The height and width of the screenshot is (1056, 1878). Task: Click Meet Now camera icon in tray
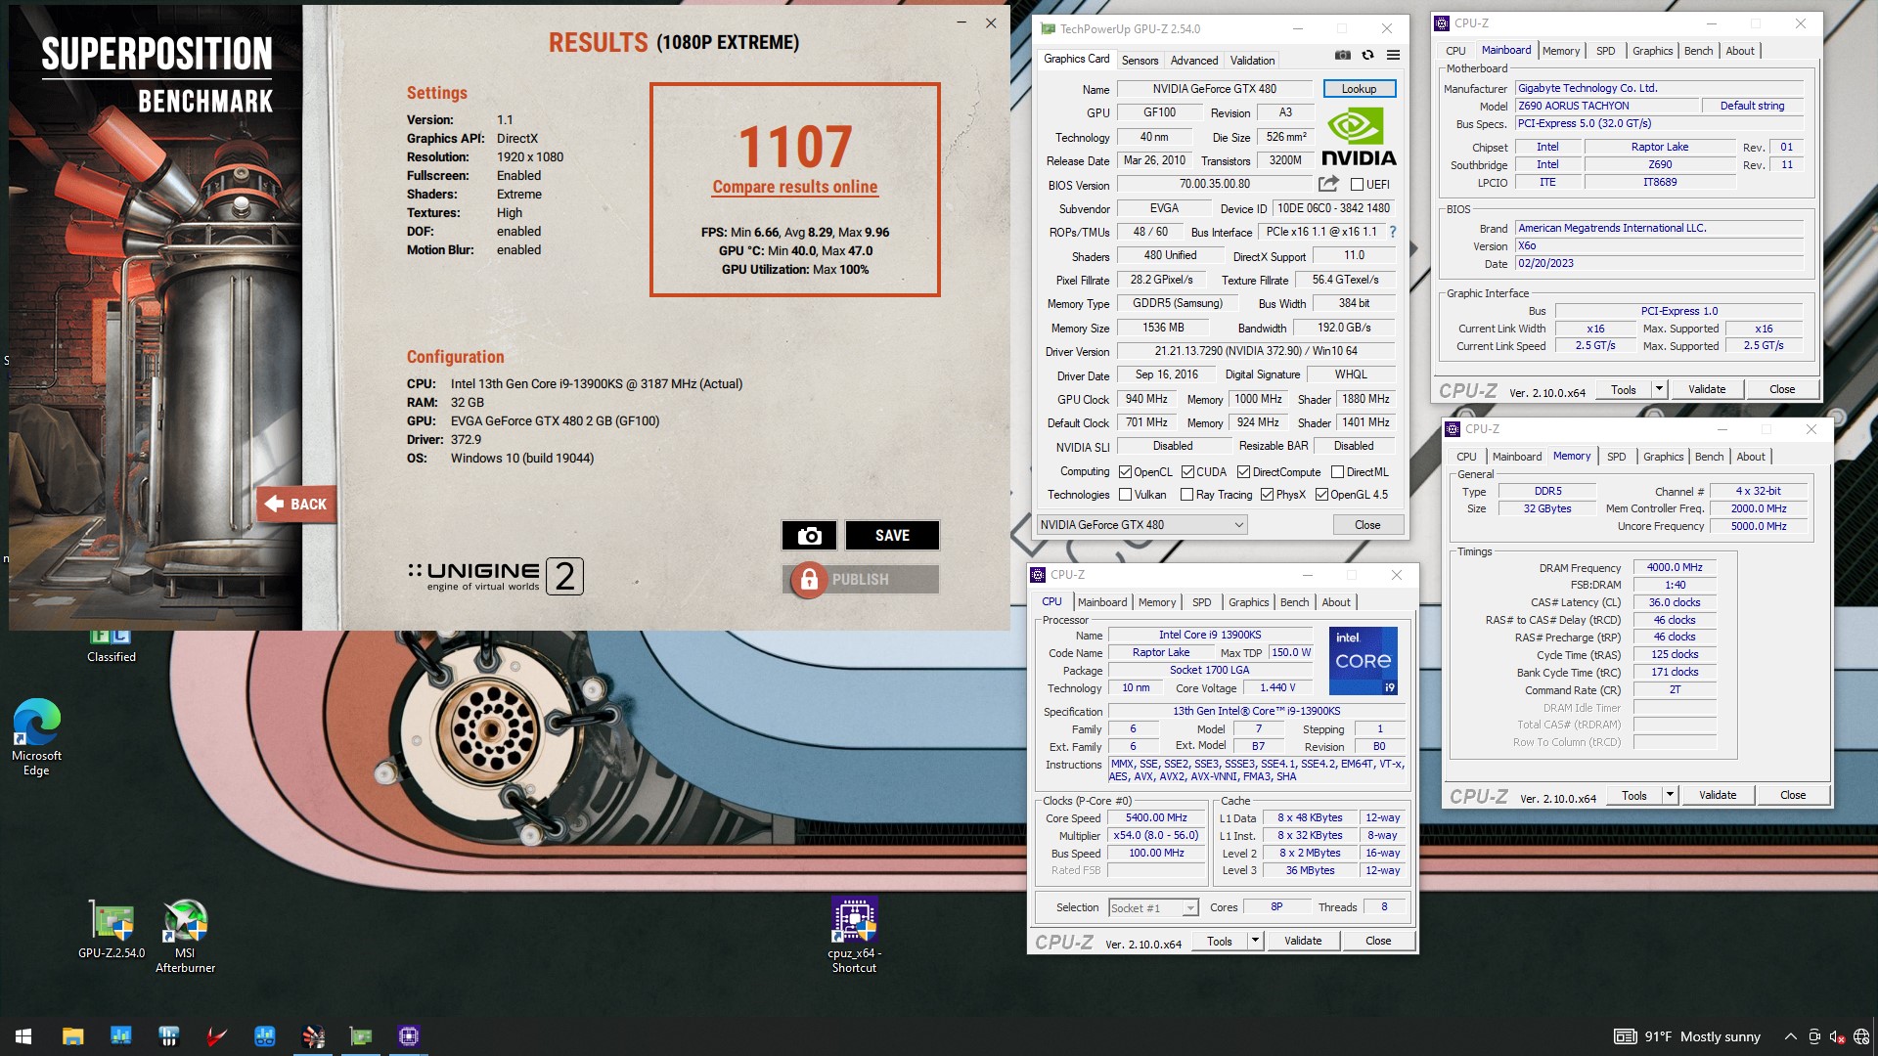point(1814,1036)
